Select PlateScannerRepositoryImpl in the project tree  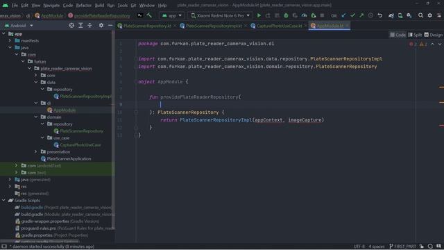[85, 97]
